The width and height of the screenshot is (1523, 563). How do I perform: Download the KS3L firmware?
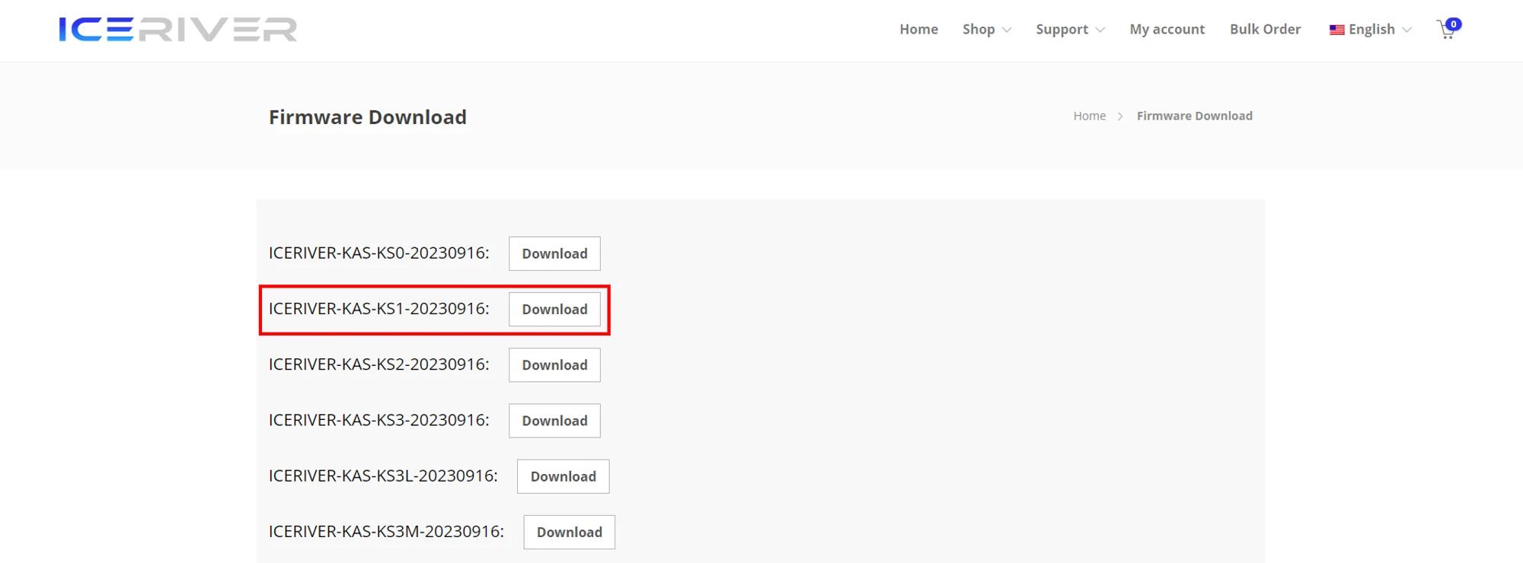tap(563, 476)
